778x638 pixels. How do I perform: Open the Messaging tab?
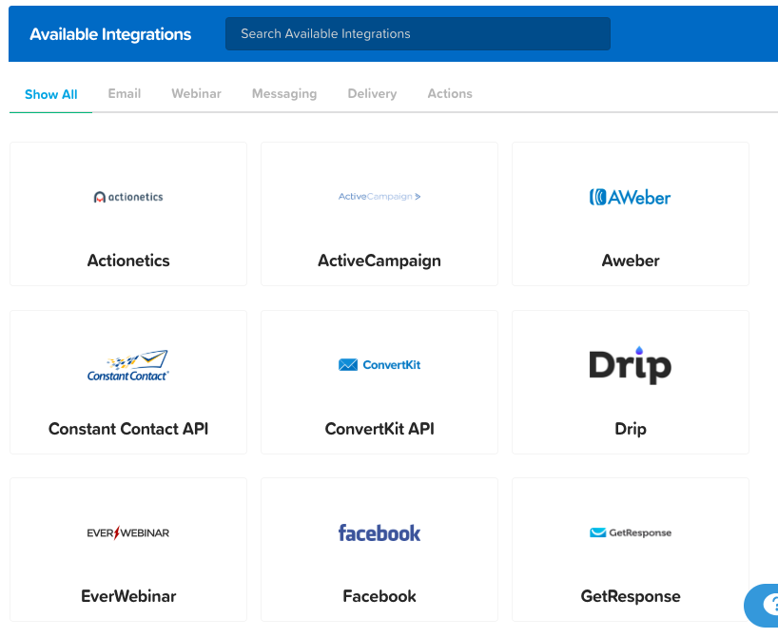pyautogui.click(x=284, y=94)
